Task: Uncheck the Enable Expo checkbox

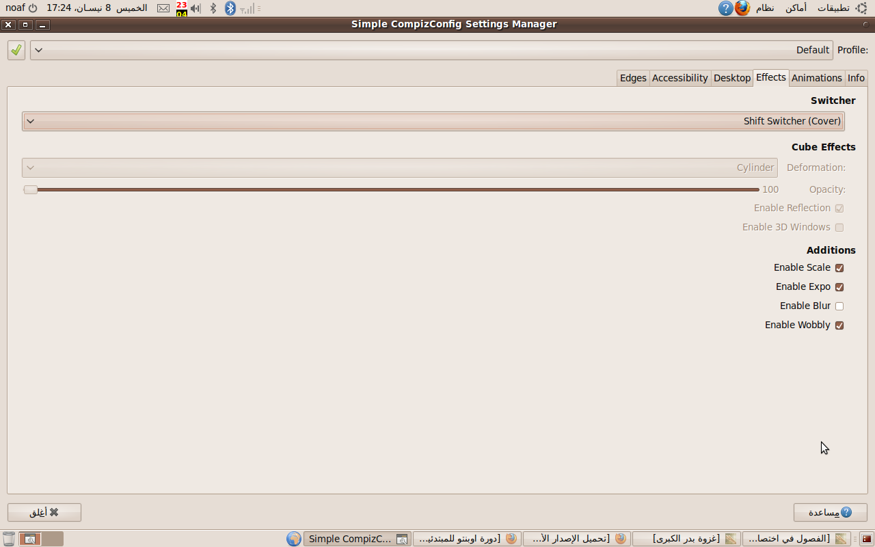Action: (x=839, y=287)
